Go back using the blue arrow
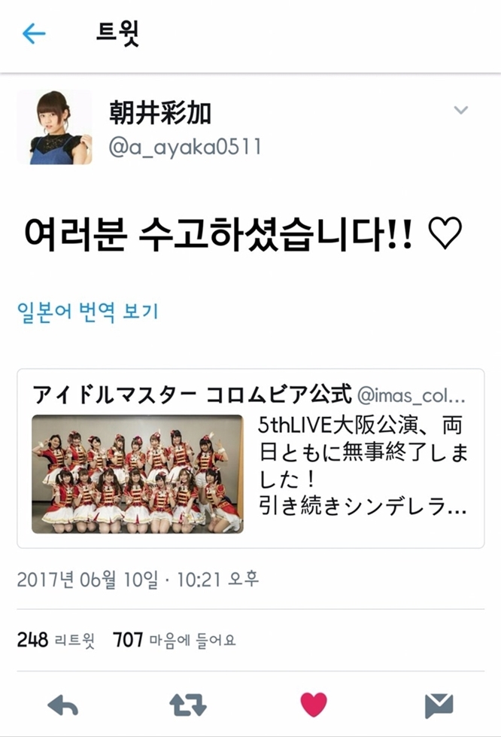This screenshot has width=501, height=737. 34,34
